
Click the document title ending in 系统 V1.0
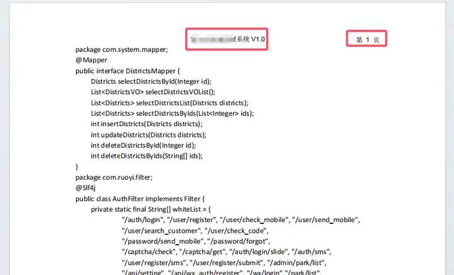(x=227, y=40)
